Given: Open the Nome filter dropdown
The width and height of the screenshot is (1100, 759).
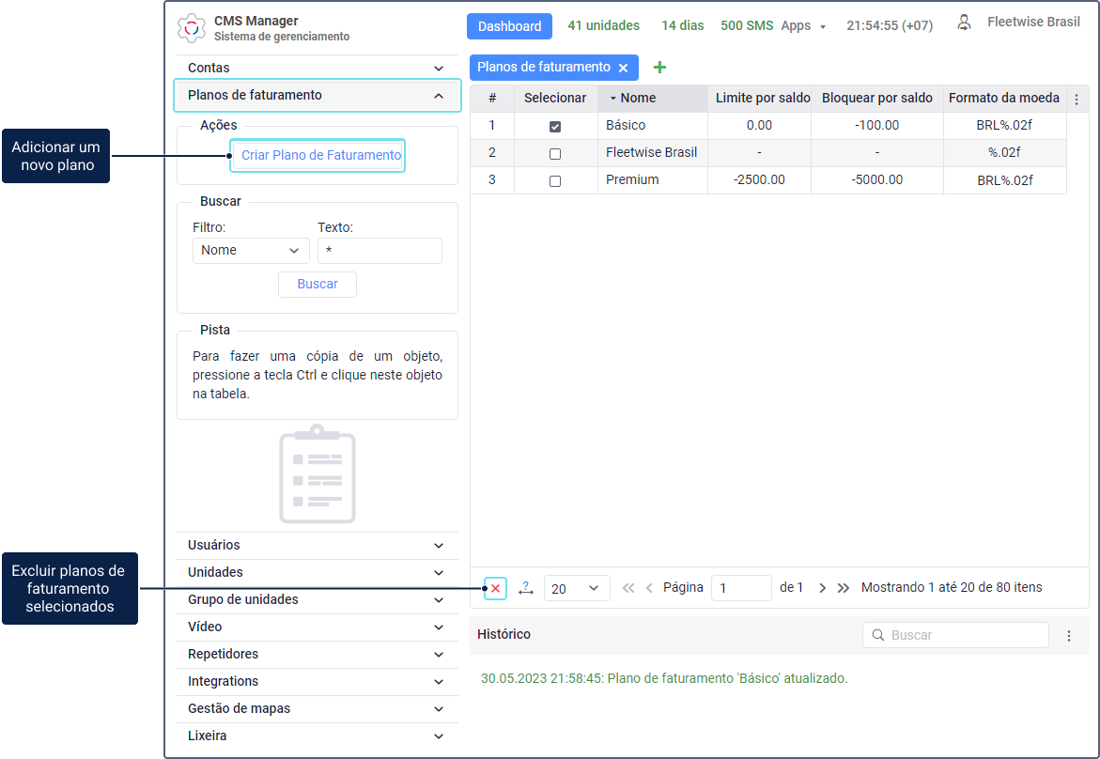Looking at the screenshot, I should 251,251.
